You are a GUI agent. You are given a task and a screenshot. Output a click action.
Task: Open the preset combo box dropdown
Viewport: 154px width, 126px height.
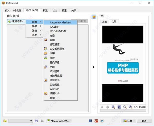(x=21, y=121)
